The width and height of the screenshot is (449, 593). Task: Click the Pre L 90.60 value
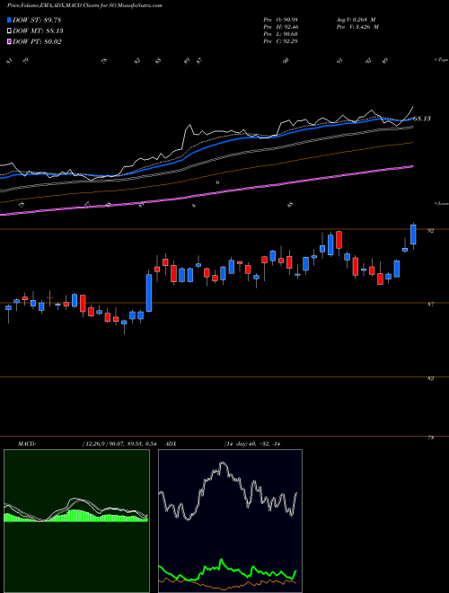tap(280, 34)
